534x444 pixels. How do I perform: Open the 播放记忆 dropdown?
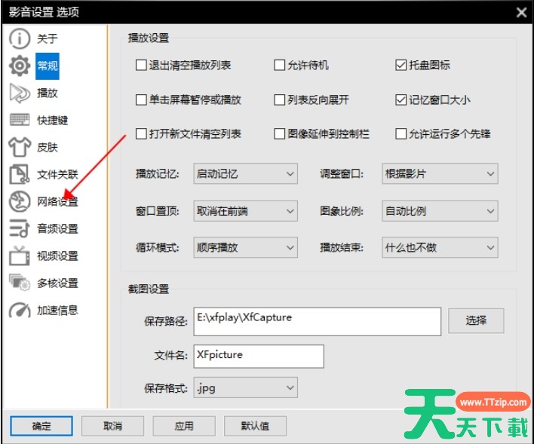click(246, 173)
